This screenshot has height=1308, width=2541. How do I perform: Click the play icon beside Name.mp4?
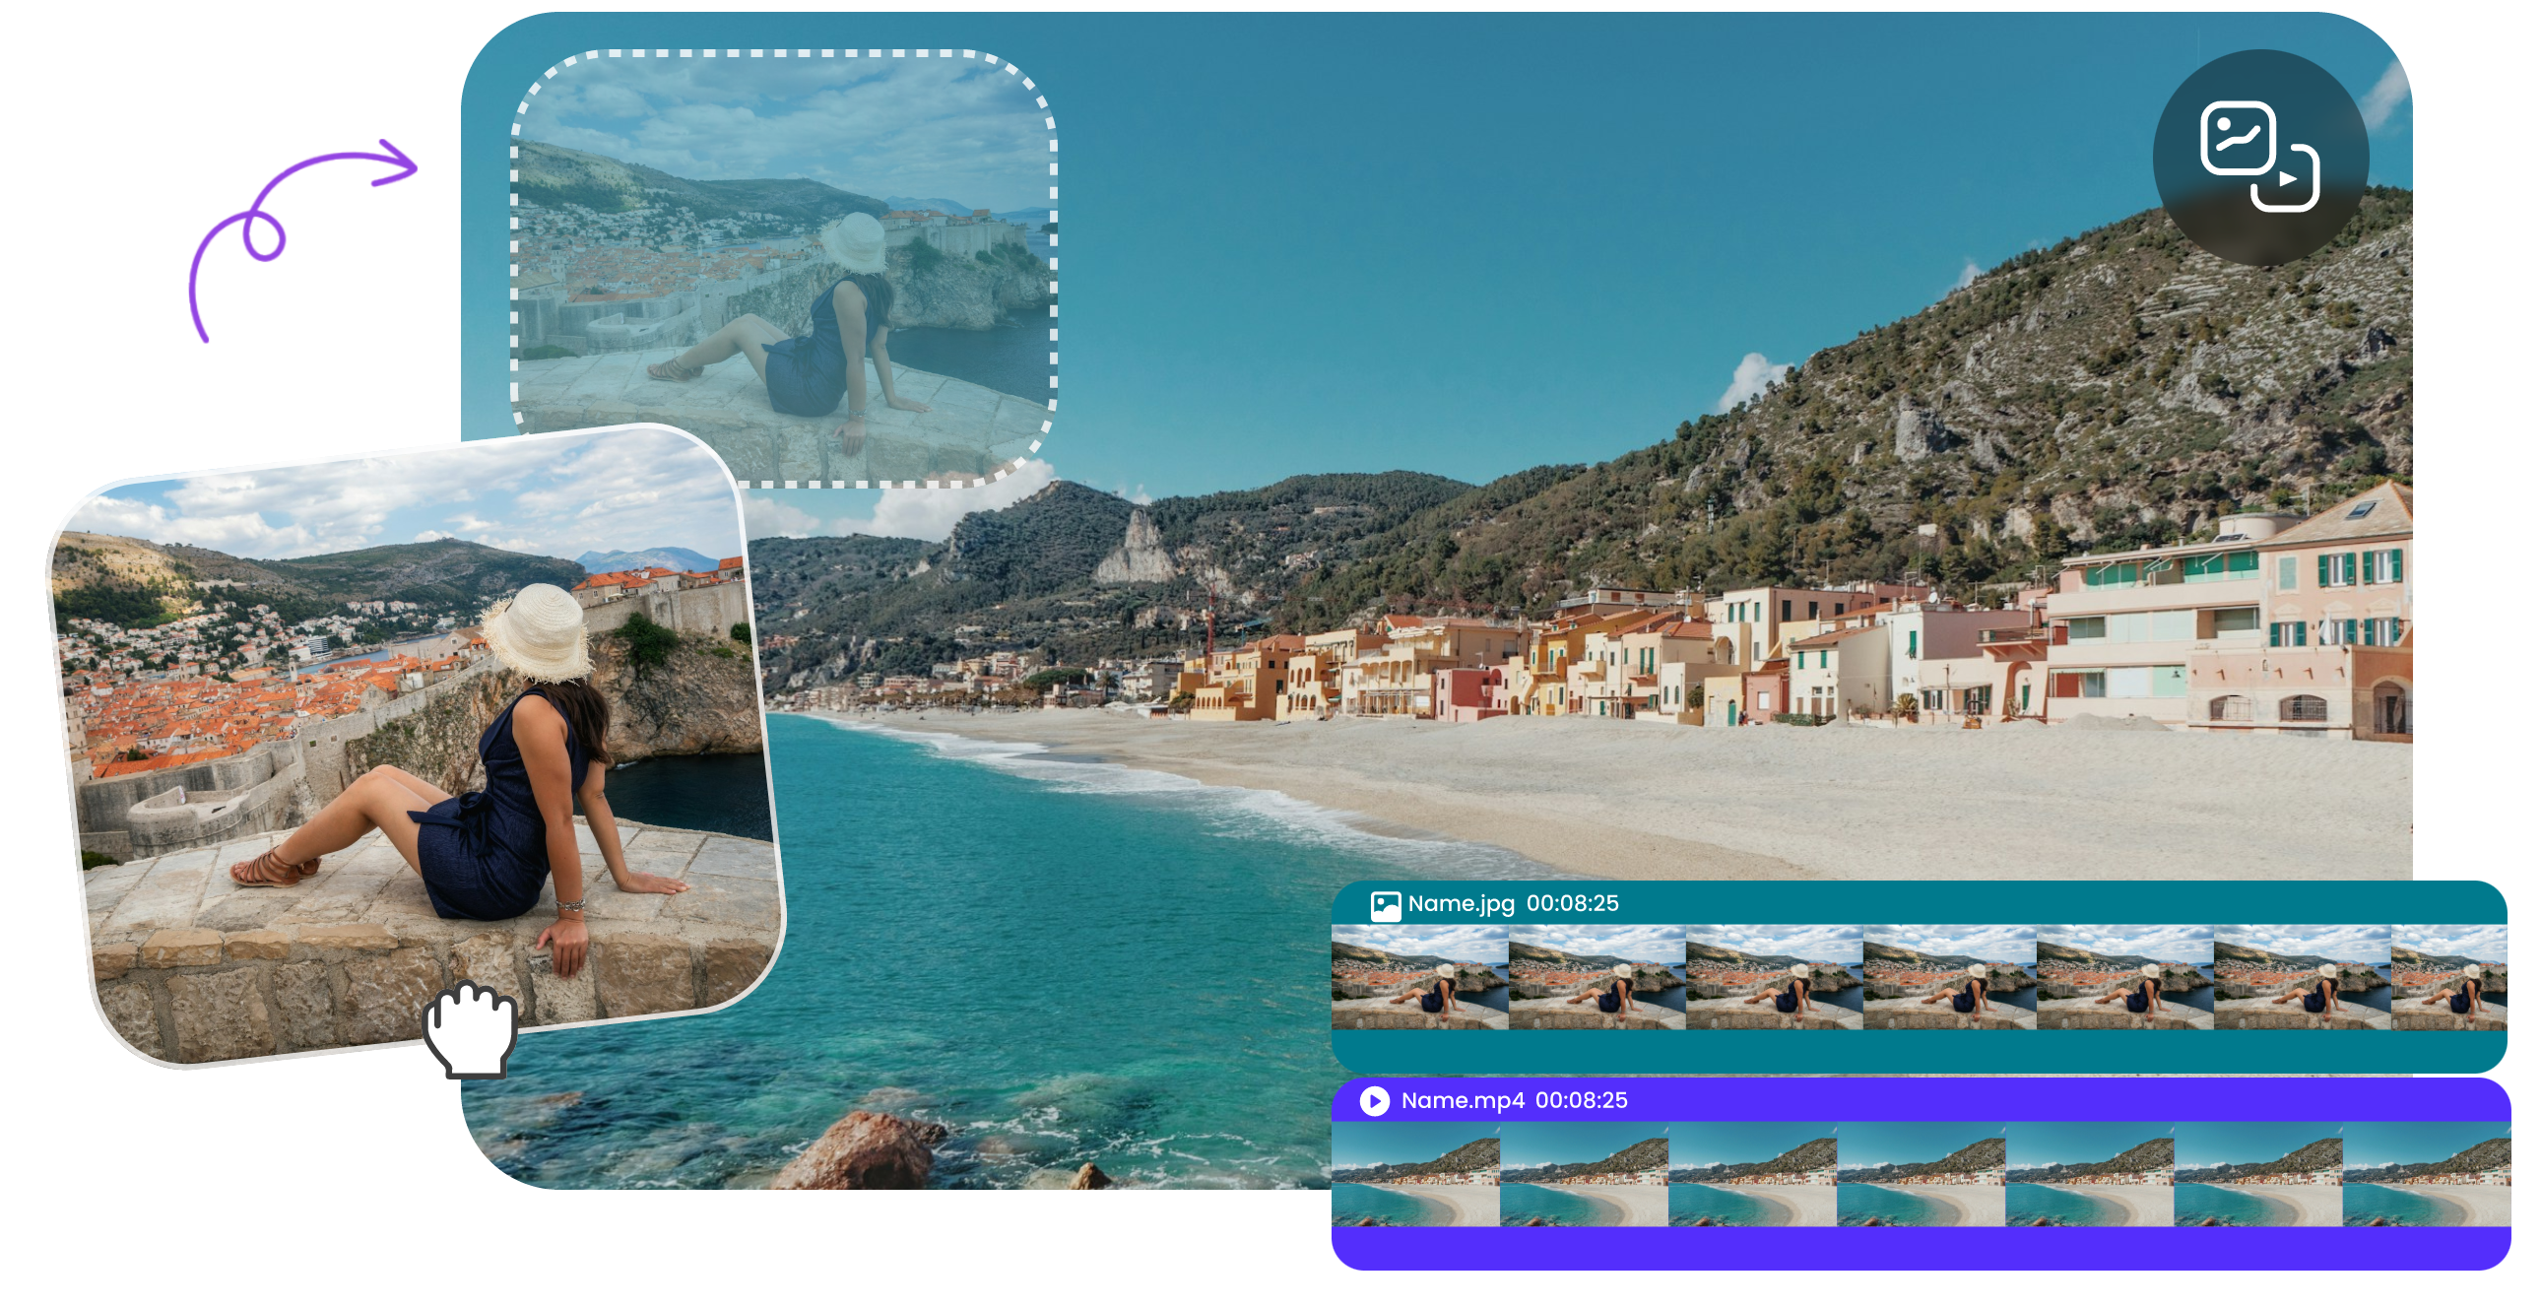coord(1374,1100)
